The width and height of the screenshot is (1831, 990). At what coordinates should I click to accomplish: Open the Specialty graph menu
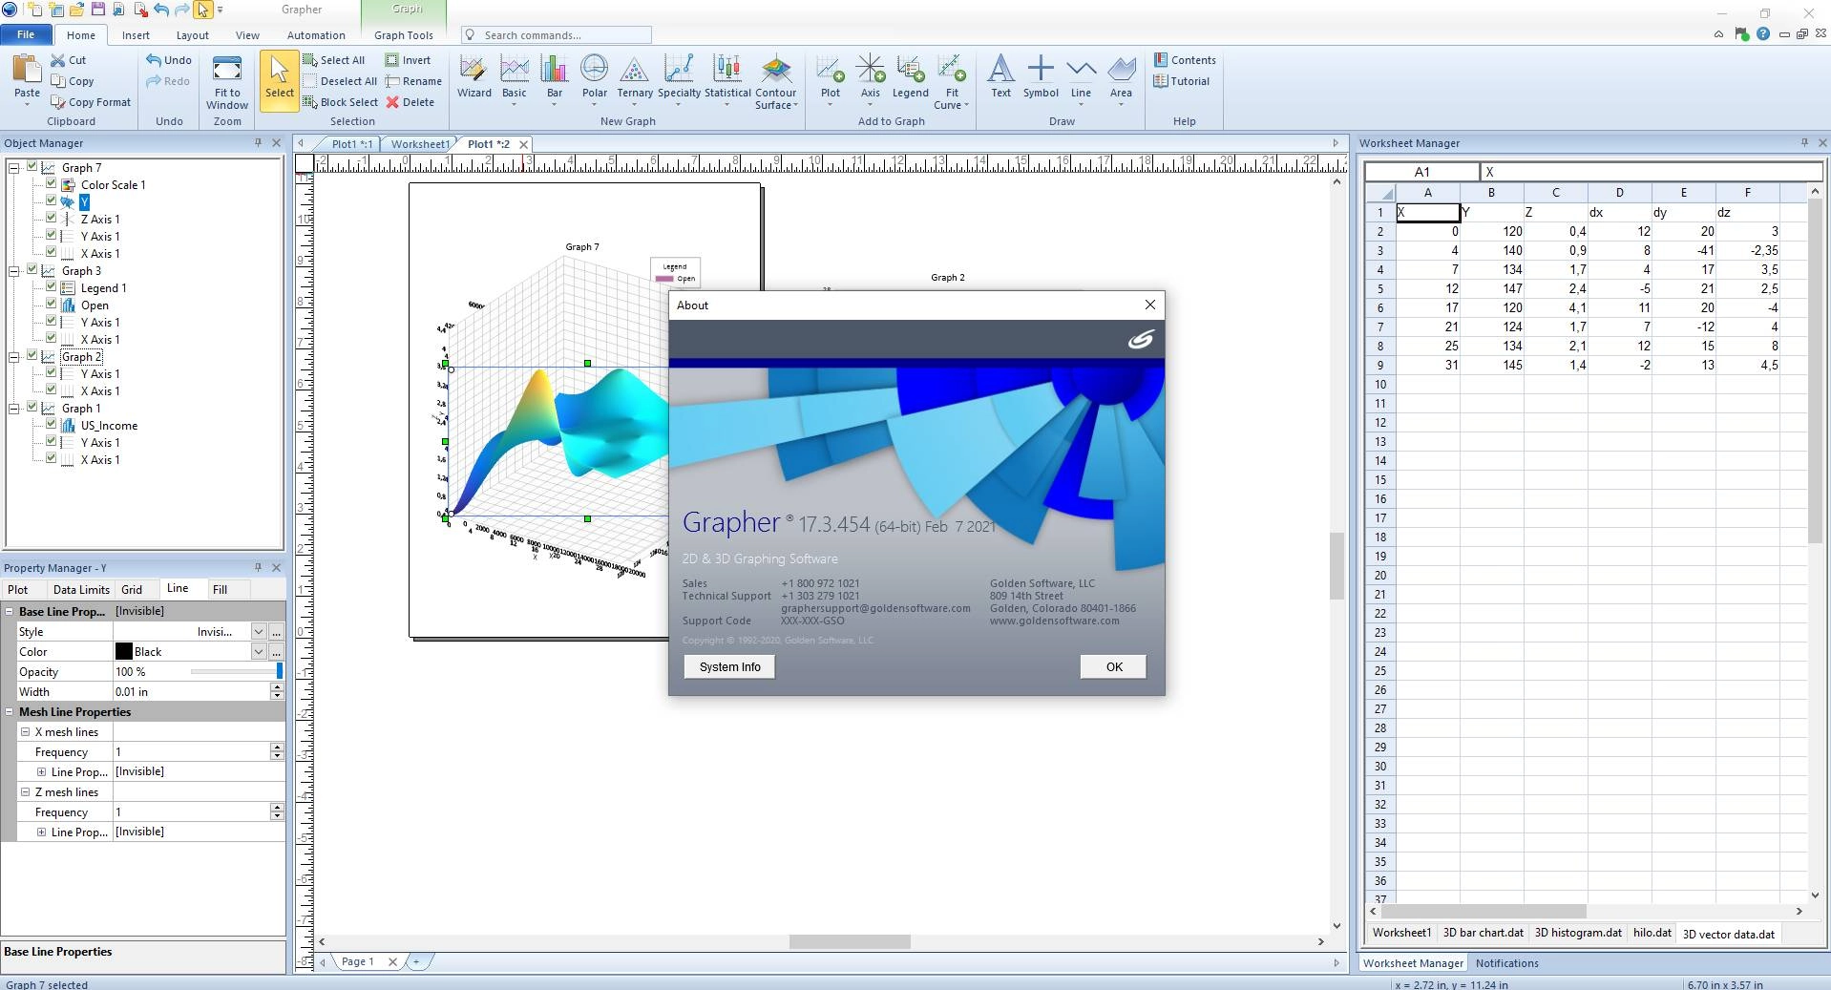[x=679, y=77]
